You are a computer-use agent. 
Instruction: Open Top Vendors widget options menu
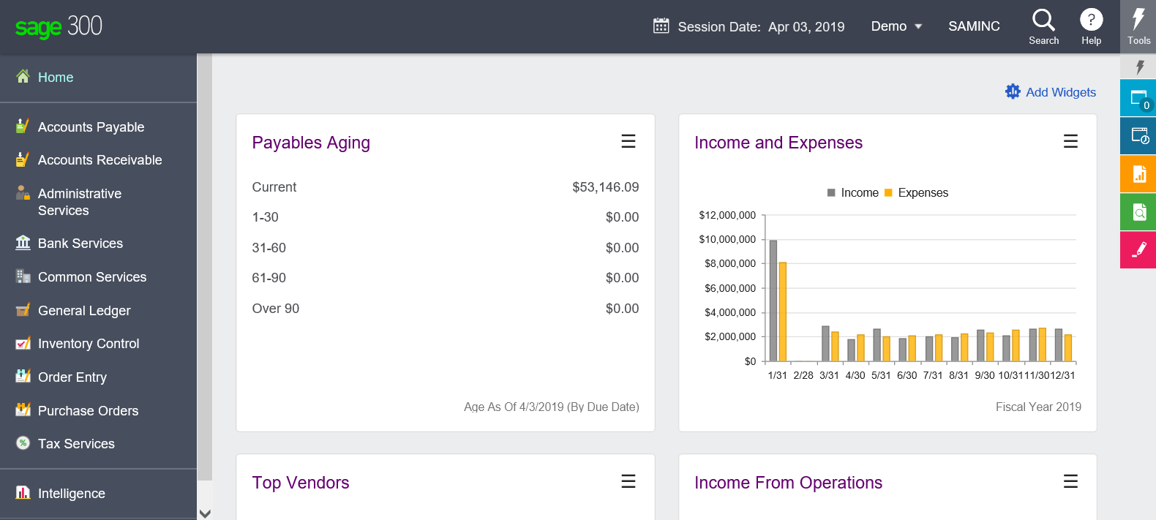628,481
